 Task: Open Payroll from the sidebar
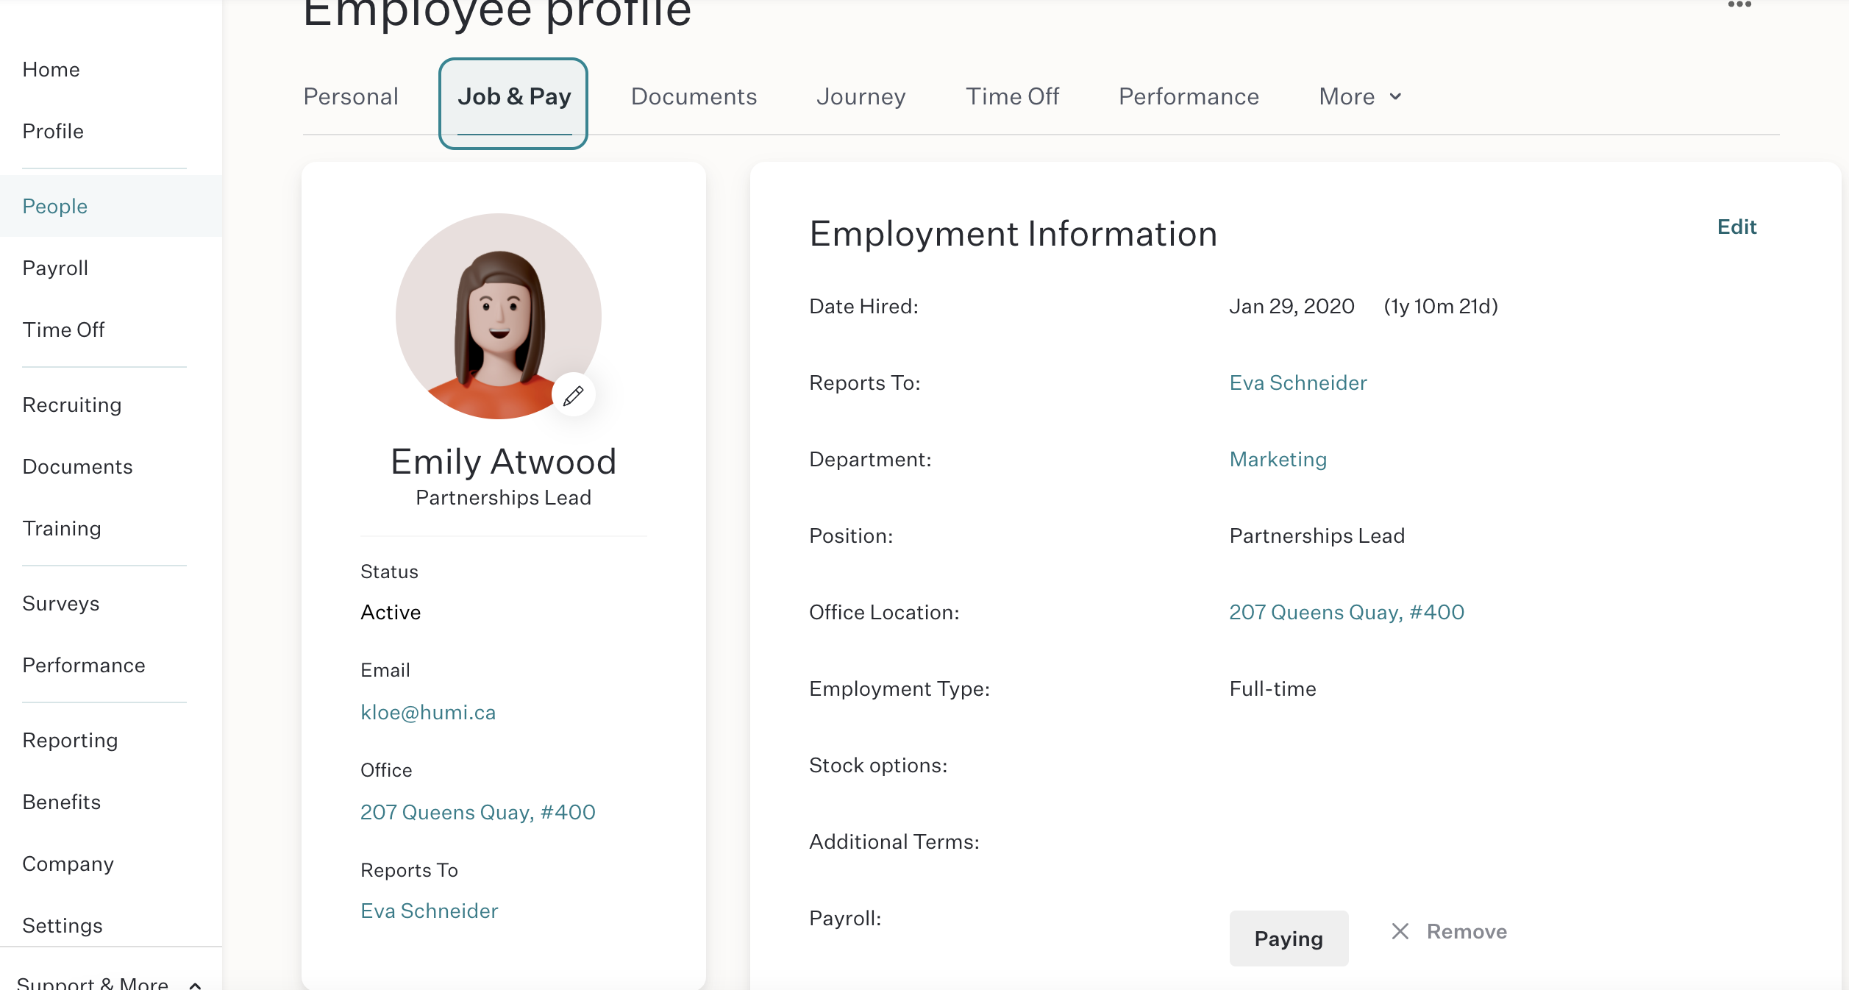pos(55,268)
